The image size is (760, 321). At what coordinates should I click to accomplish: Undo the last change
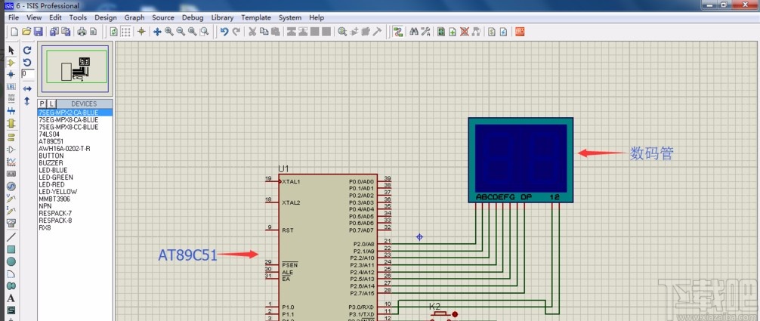224,32
